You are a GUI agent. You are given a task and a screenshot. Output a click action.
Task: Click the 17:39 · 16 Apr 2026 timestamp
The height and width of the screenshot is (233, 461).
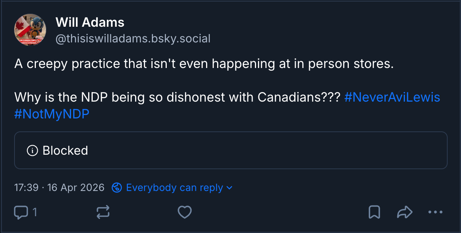click(x=59, y=188)
